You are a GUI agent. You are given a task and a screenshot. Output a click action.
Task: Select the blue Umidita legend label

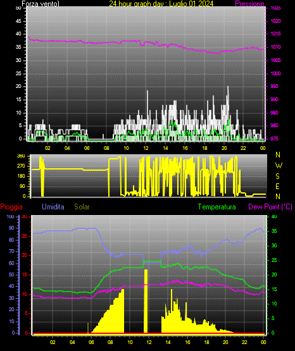click(53, 207)
